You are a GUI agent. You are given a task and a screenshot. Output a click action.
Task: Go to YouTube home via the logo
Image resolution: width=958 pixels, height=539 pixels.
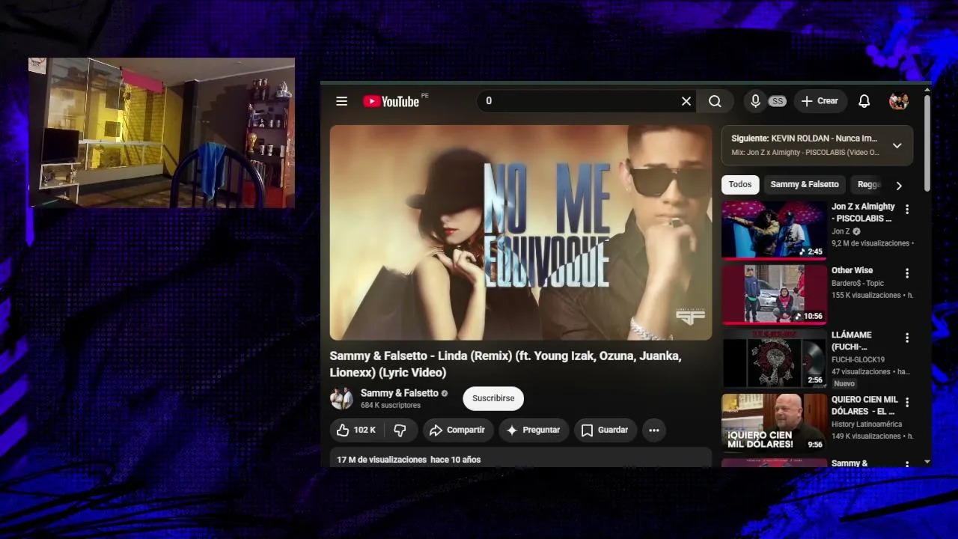click(391, 101)
